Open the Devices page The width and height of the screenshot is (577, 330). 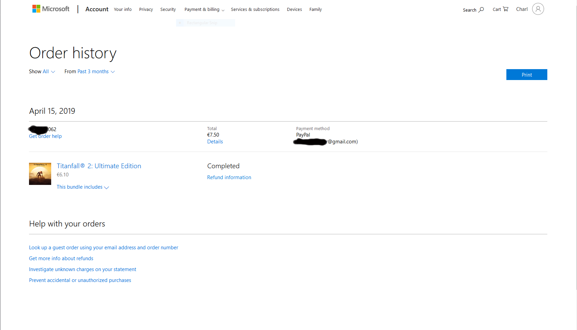294,10
